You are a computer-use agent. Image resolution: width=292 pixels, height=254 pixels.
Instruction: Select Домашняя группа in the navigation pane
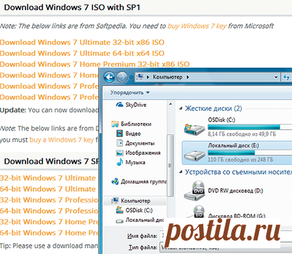[x=144, y=182]
